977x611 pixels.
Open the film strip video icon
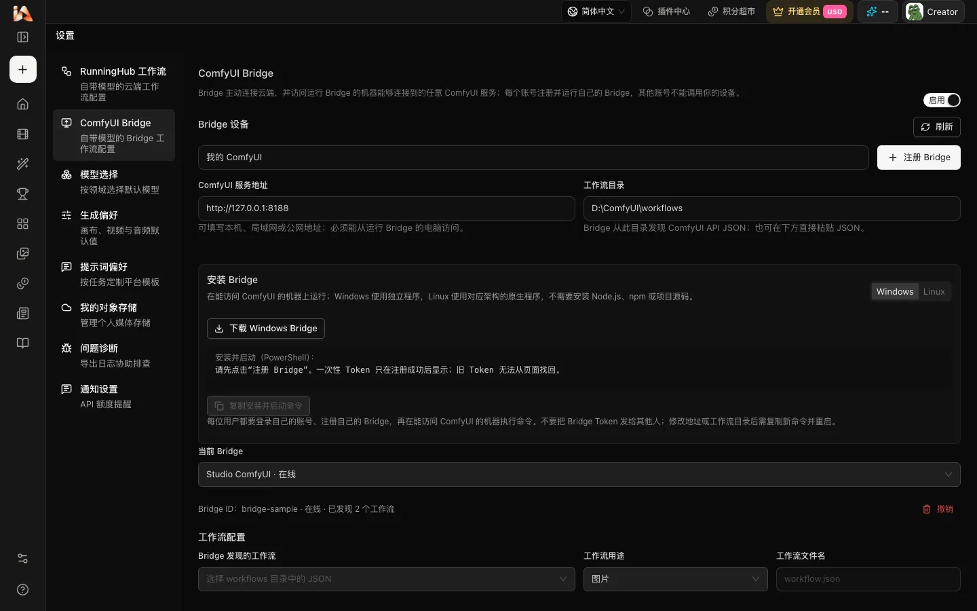click(22, 134)
